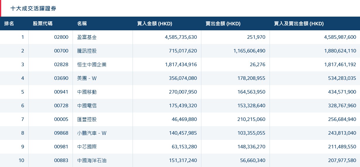Click buy amount 715,017,620
This screenshot has width=360, height=167.
click(x=183, y=51)
